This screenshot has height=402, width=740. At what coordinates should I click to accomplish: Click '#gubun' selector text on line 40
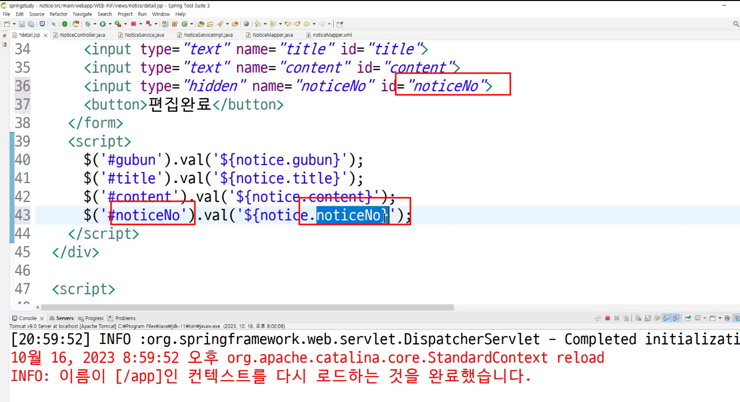point(132,160)
